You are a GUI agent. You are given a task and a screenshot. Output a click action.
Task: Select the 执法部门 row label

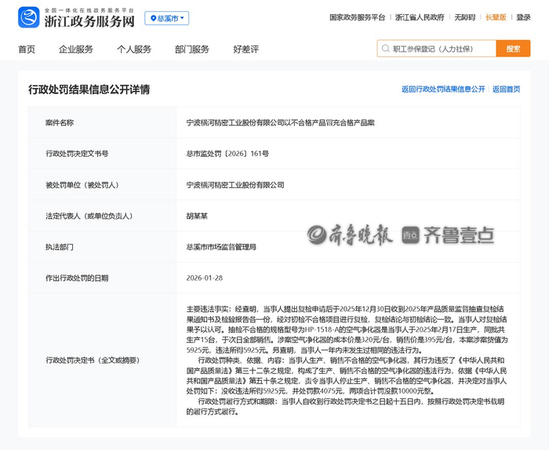coord(60,247)
